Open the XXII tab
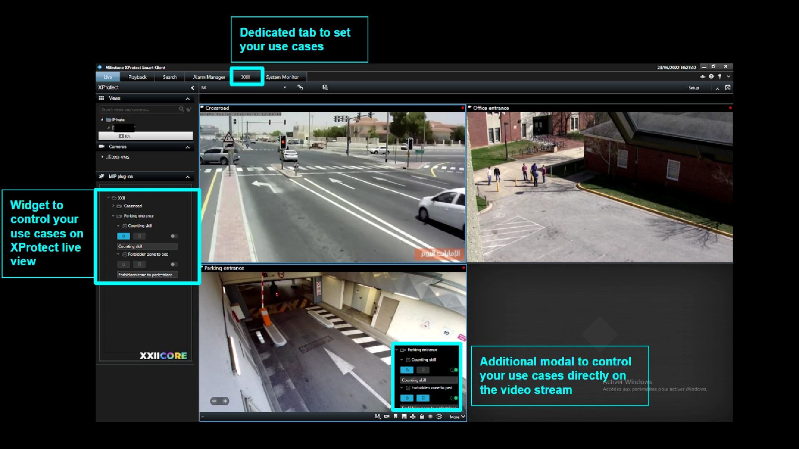This screenshot has height=449, width=799. pyautogui.click(x=246, y=77)
